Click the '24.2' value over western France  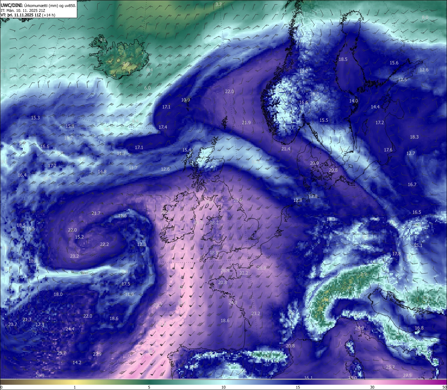pyautogui.click(x=233, y=303)
